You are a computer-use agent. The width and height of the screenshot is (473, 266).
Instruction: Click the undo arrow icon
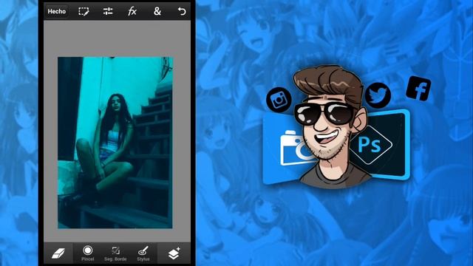click(182, 12)
